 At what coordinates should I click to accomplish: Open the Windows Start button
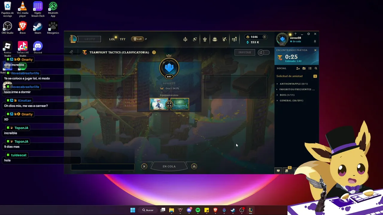133,210
